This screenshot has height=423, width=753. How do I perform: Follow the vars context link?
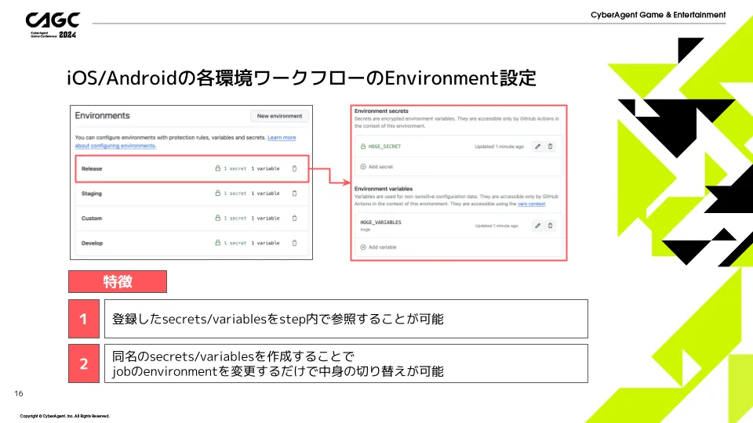(532, 204)
